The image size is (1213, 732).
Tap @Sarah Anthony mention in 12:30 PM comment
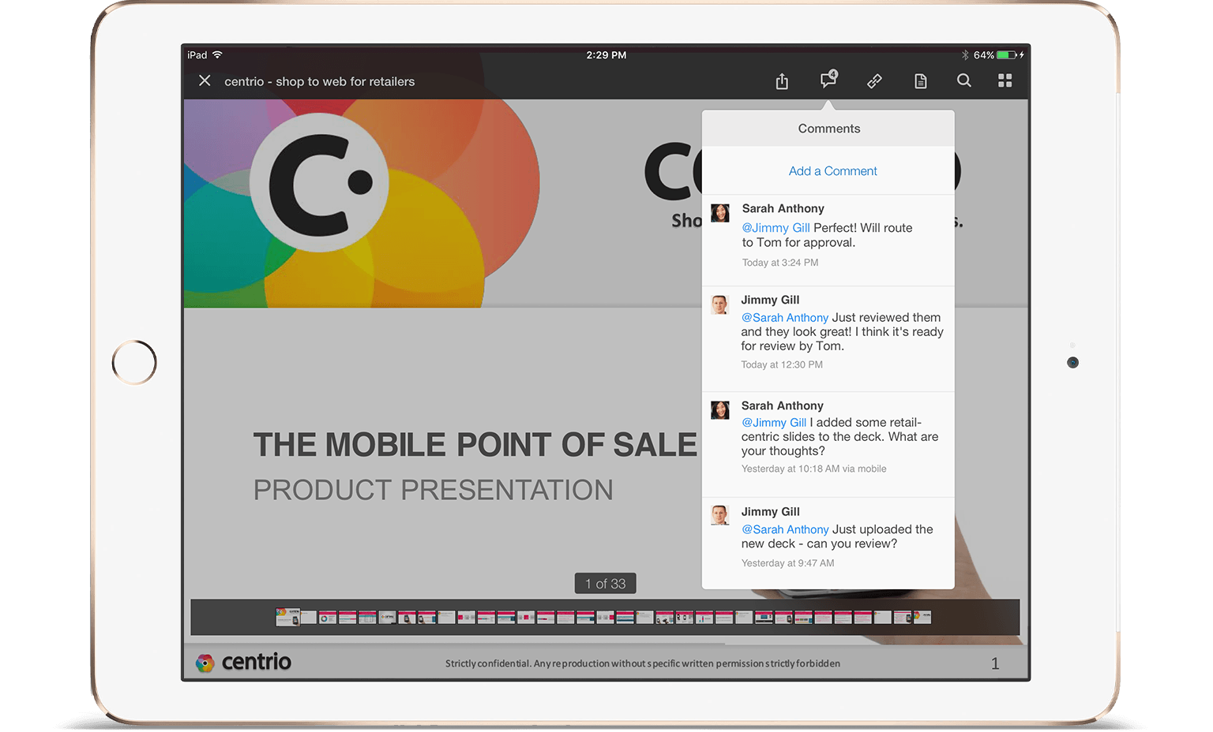click(784, 318)
